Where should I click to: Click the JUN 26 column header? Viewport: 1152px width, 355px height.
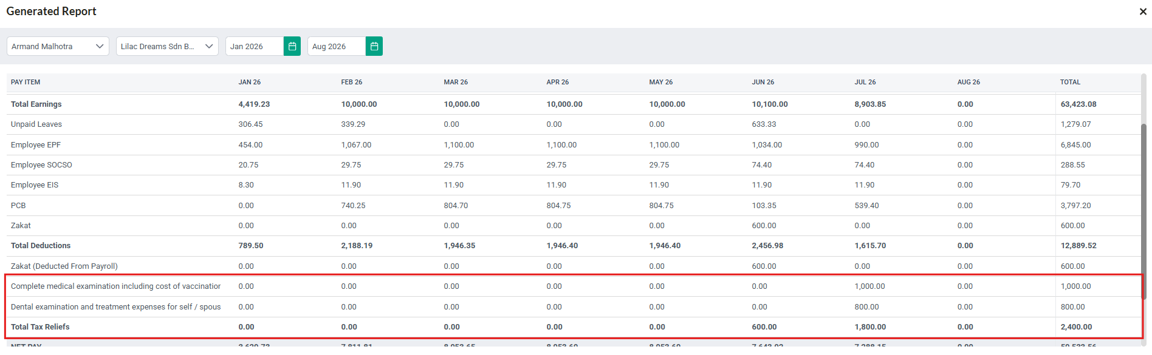(x=763, y=82)
